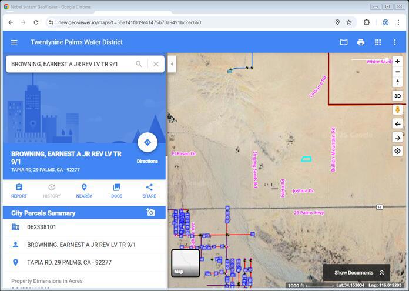Open the Docs tab

click(x=116, y=190)
